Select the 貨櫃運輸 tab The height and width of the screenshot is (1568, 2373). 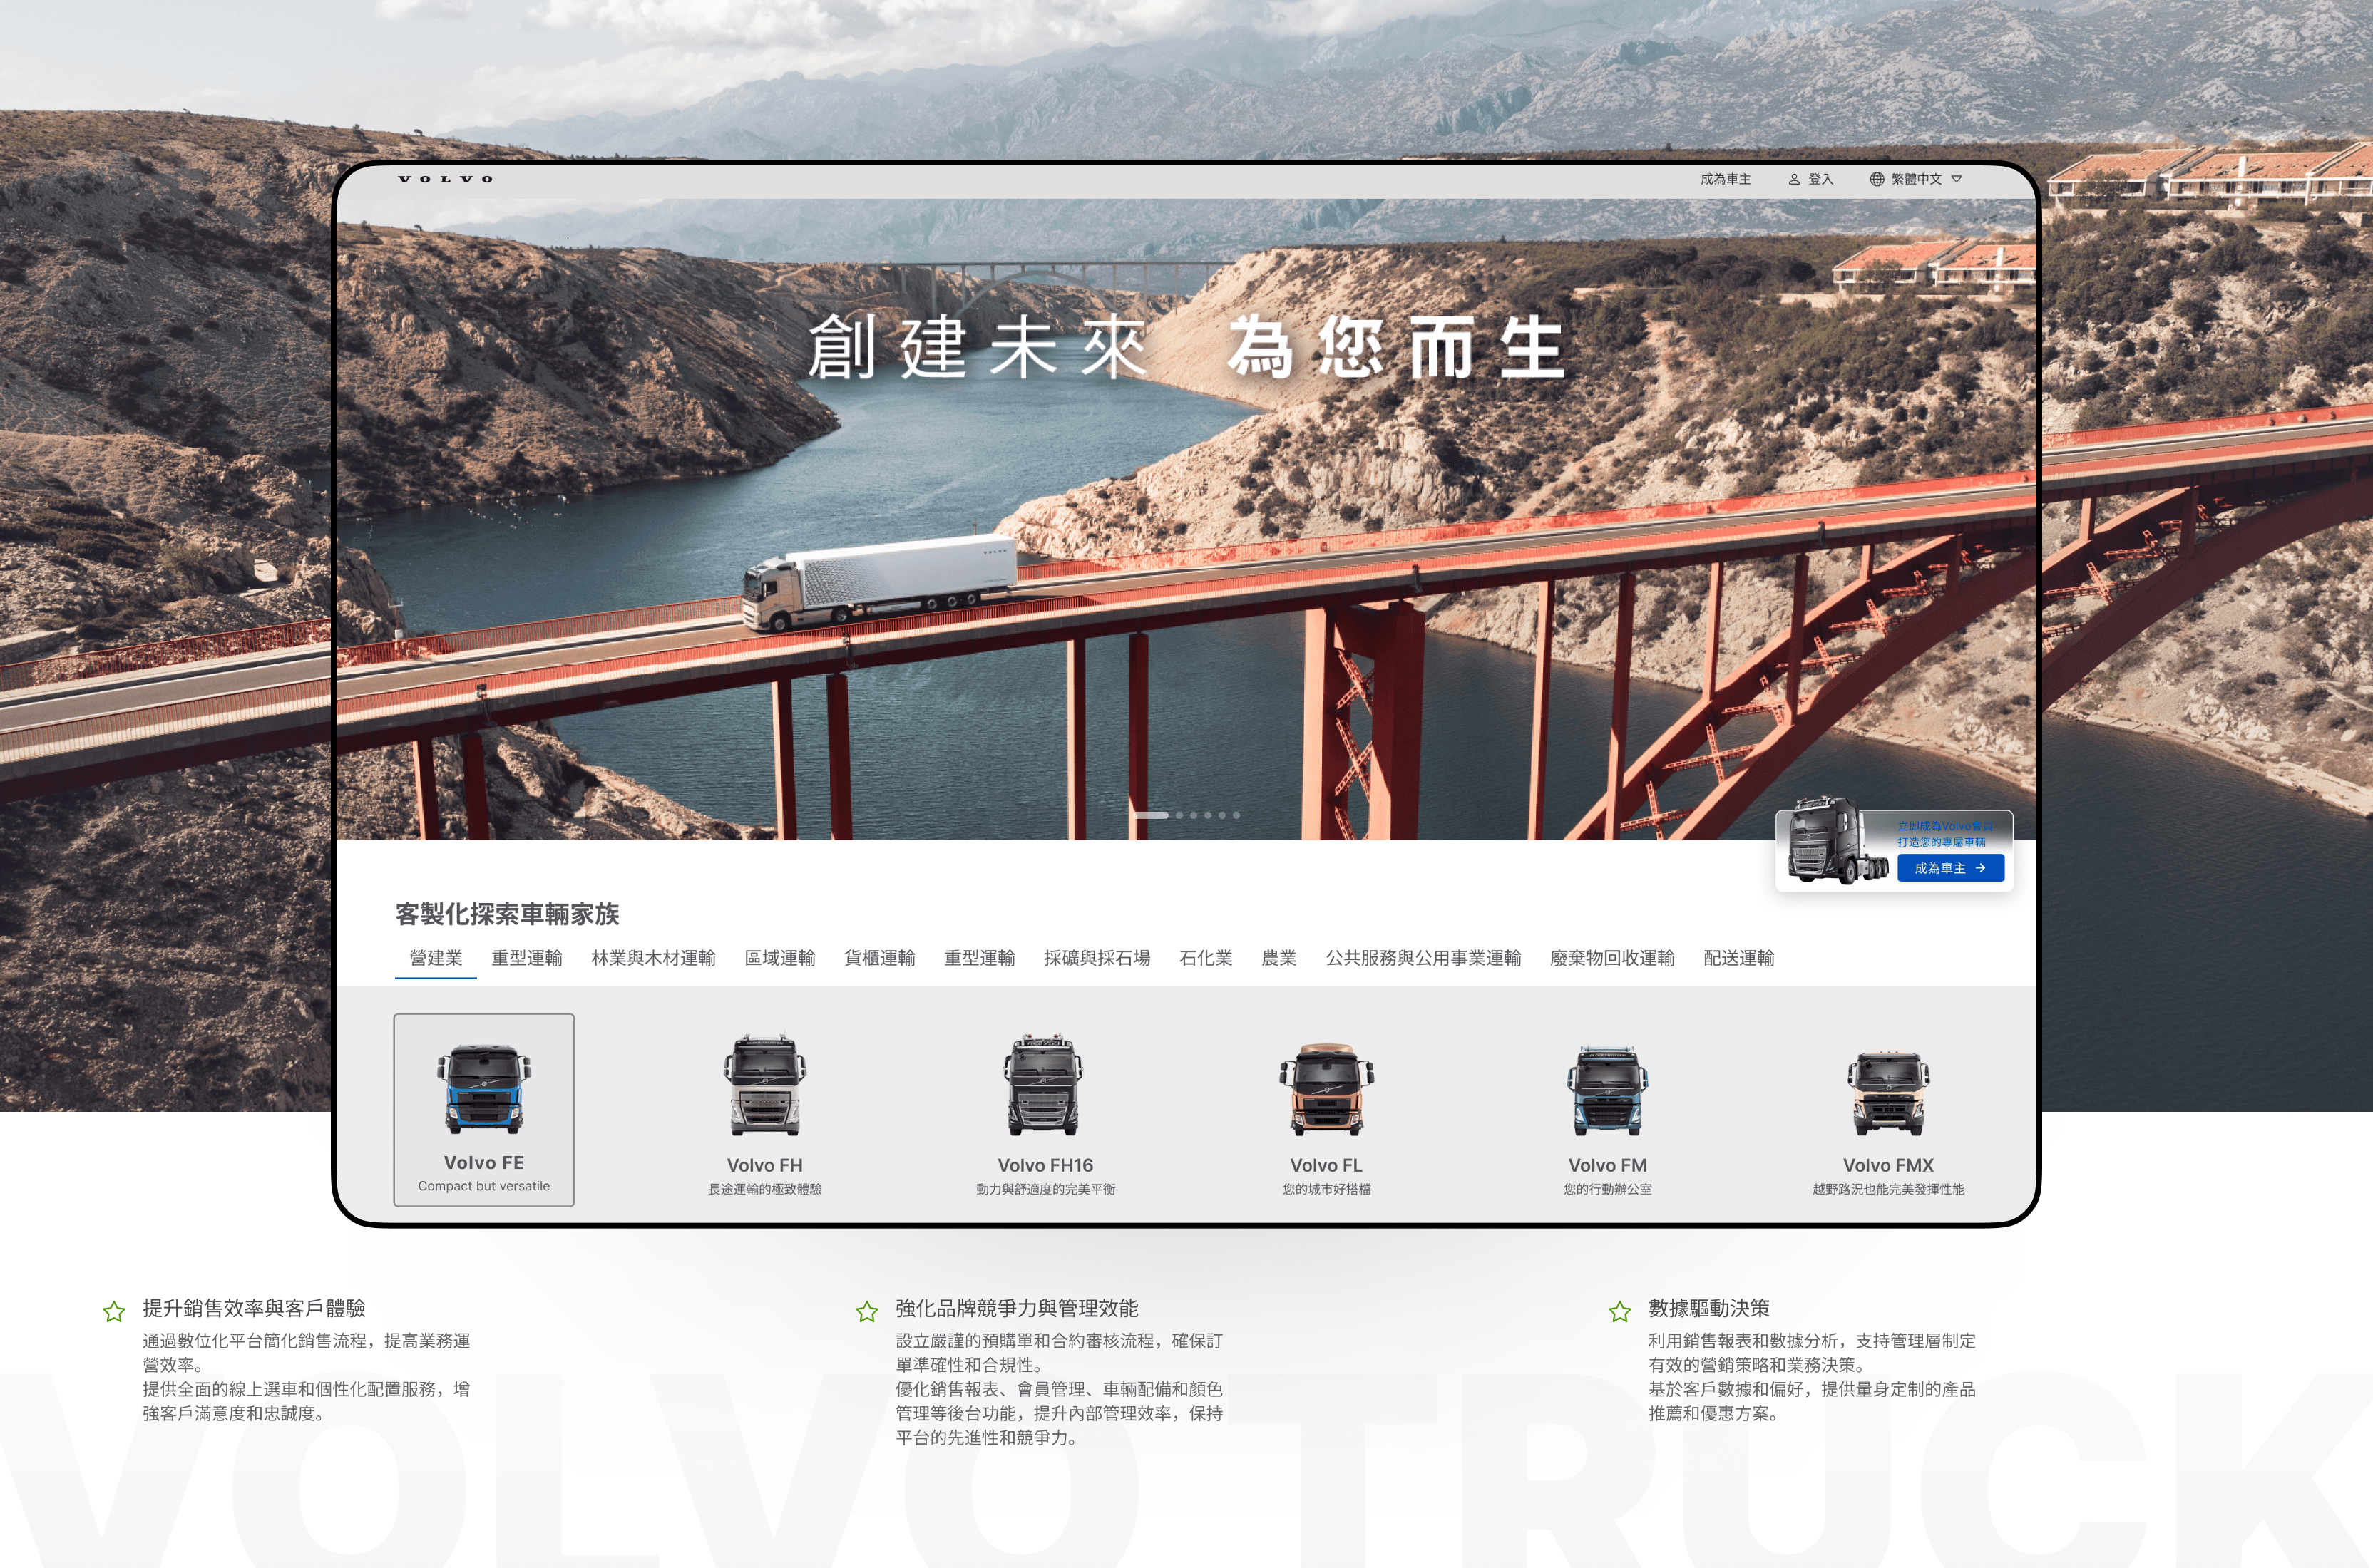[881, 958]
